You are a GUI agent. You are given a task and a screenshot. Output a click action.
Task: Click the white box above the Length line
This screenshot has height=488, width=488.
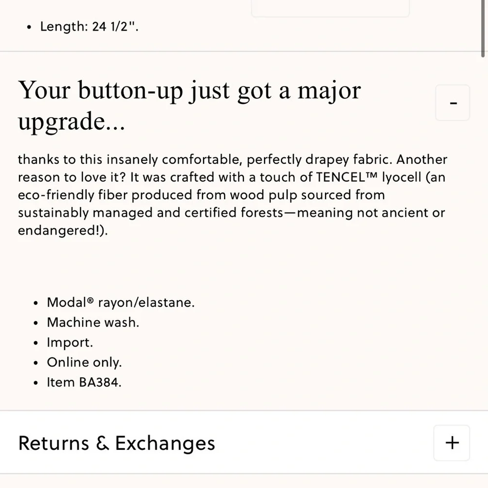[x=330, y=8]
